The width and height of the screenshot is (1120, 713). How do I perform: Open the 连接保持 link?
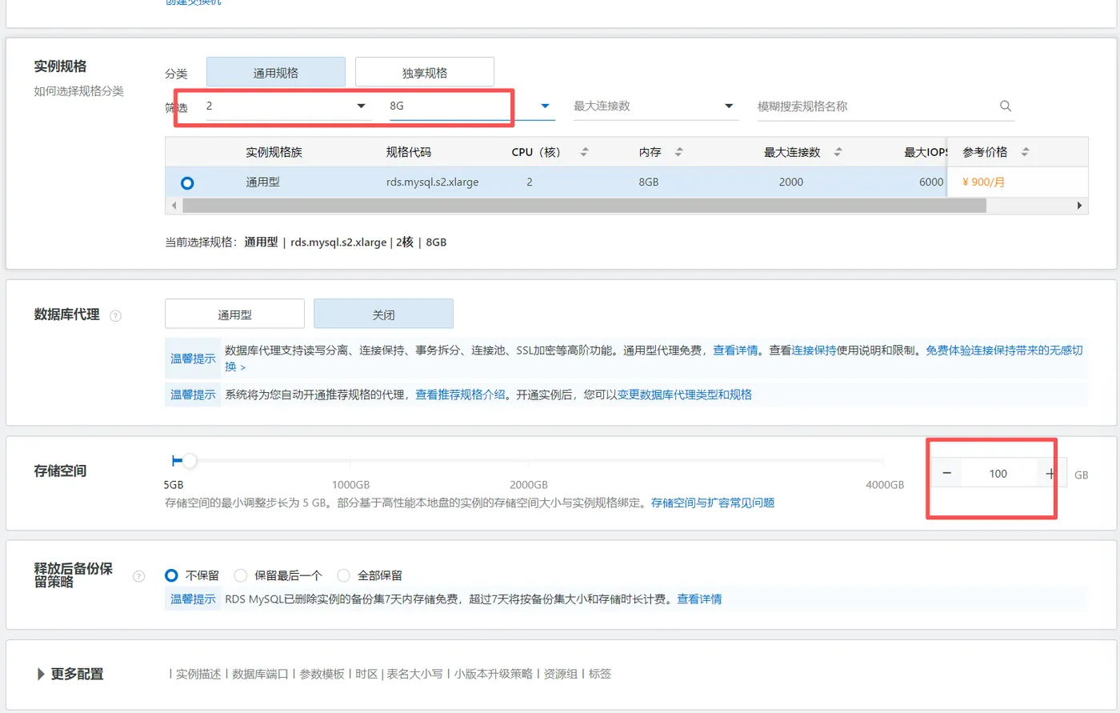[x=814, y=350]
